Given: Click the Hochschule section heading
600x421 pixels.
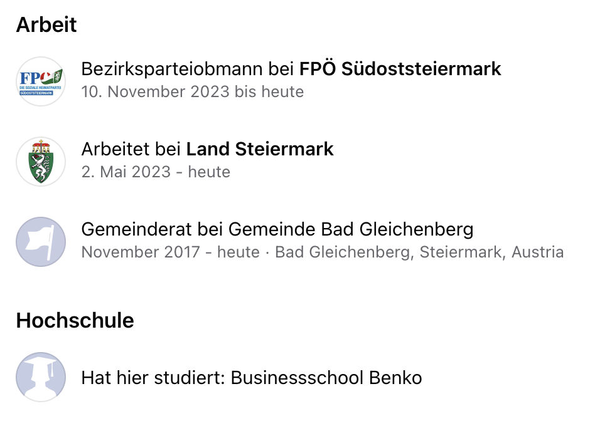Looking at the screenshot, I should [x=75, y=320].
